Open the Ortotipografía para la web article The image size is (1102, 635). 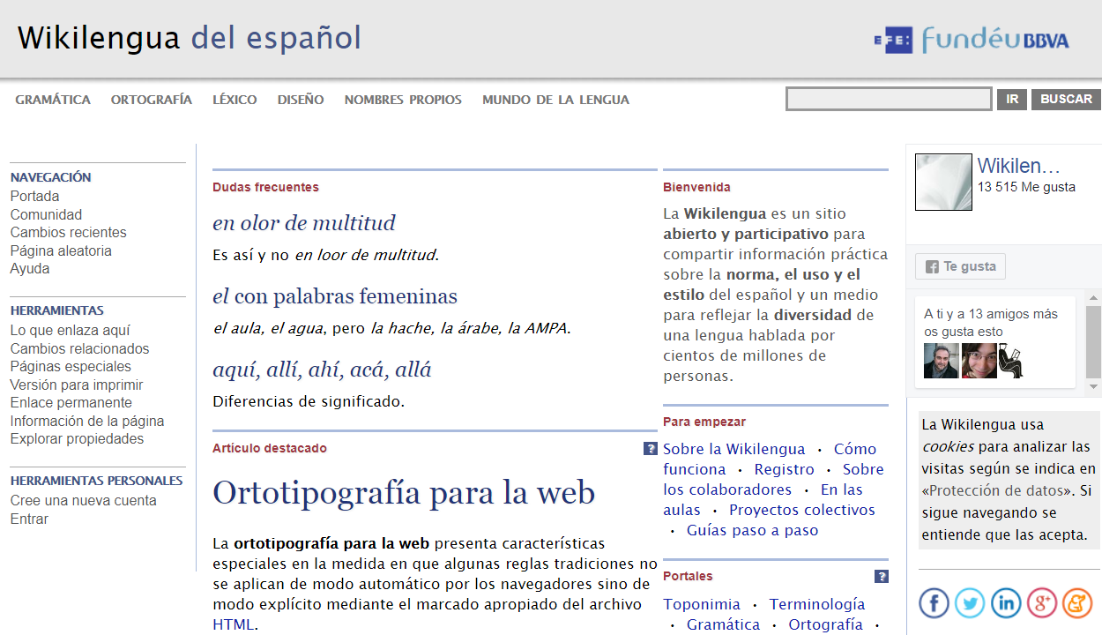pos(404,492)
